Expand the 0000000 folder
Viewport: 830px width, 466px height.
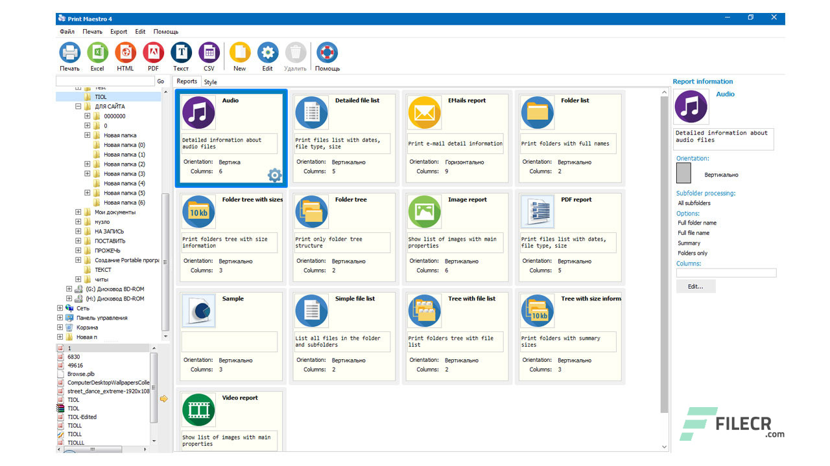tap(88, 116)
